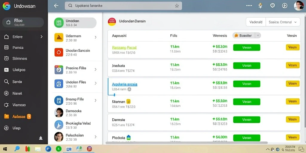306x153 pixels.
Task: Click the back arrow beside search bar
Action: (56, 6)
